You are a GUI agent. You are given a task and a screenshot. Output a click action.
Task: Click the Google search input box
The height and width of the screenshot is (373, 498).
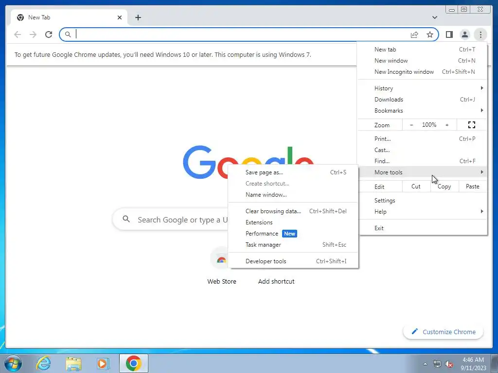(171, 220)
